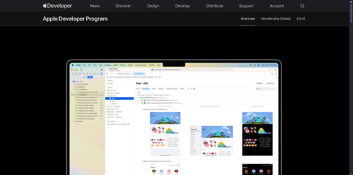353x175 pixels.
Task: Click the find navigator magnifier icon in Xcode
Action: tap(84, 74)
